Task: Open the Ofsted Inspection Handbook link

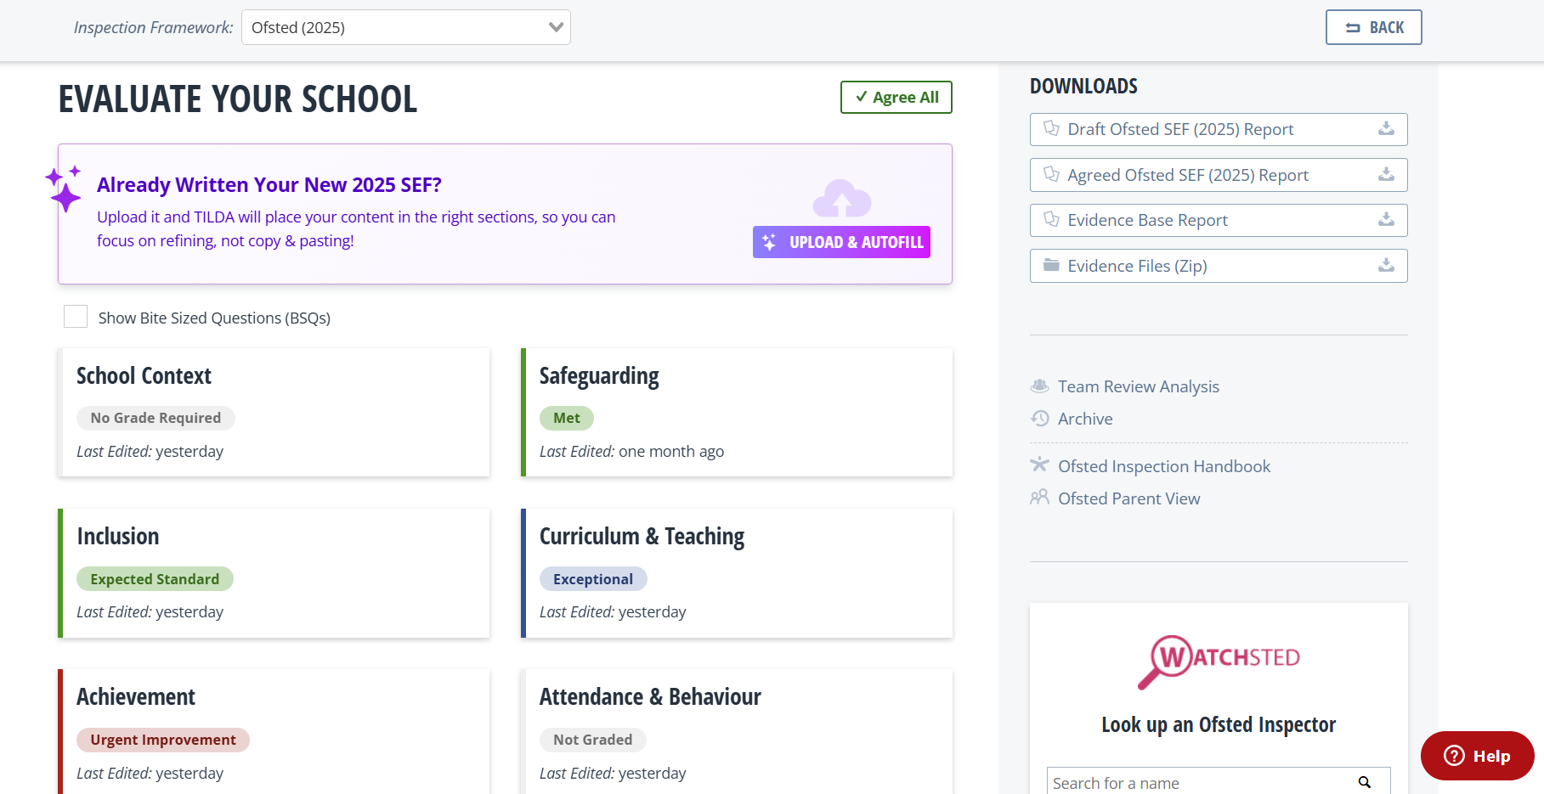Action: tap(1163, 466)
